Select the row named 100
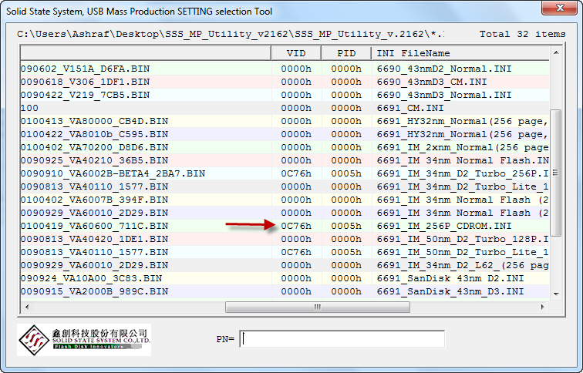Screen dimensions: 583x373 point(285,108)
